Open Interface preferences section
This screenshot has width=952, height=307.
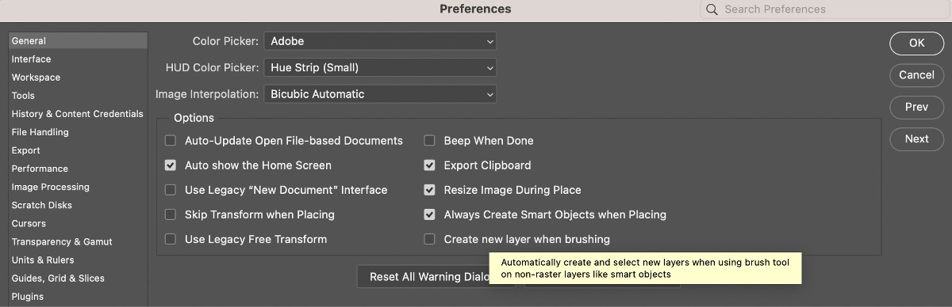tap(77, 59)
